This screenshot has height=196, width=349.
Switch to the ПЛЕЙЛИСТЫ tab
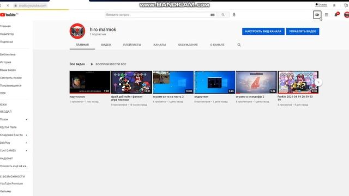coord(132,45)
